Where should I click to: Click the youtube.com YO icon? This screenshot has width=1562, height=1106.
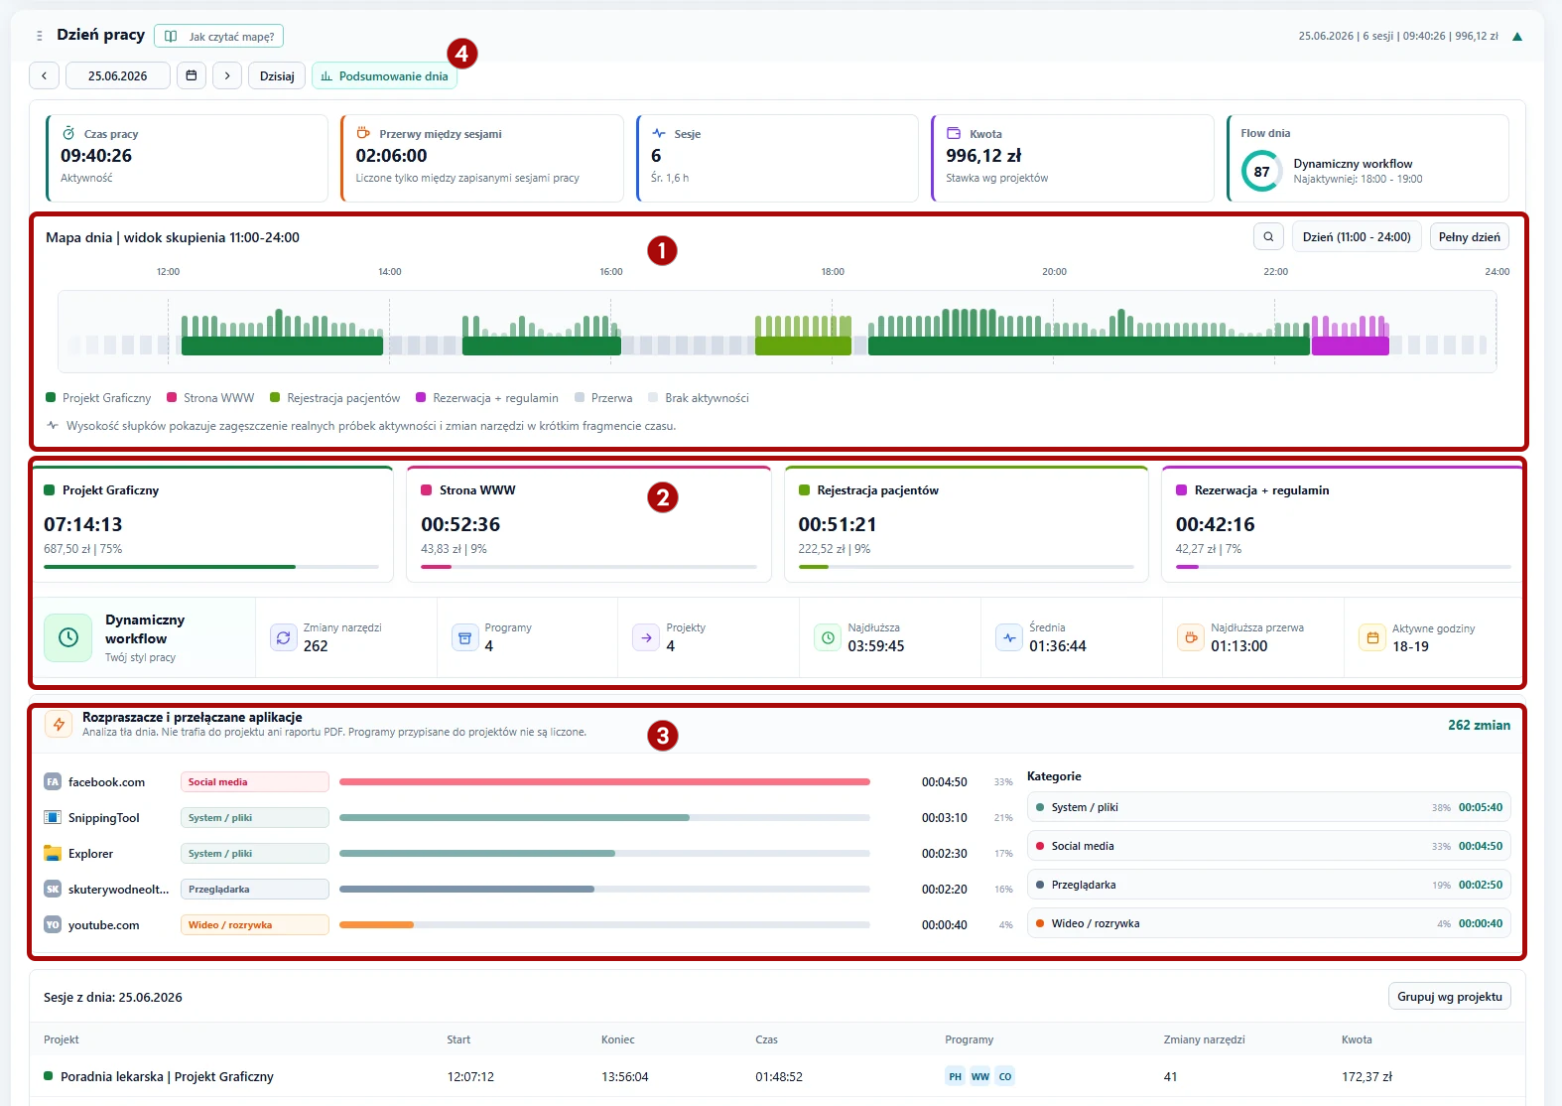coord(53,925)
